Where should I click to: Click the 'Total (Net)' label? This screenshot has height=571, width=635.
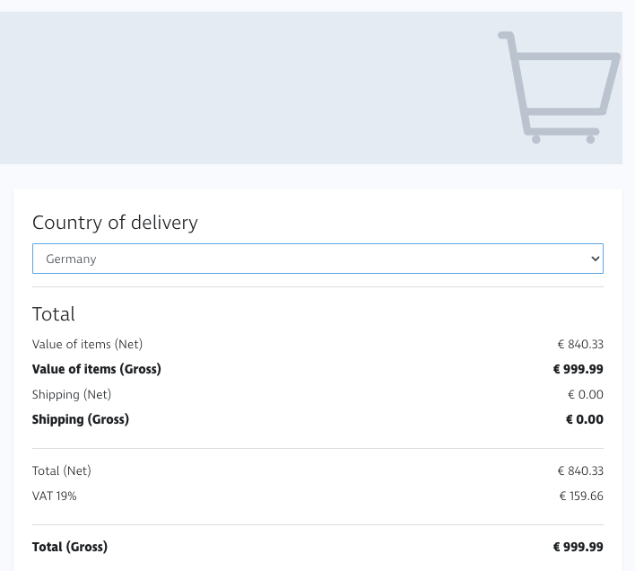62,470
